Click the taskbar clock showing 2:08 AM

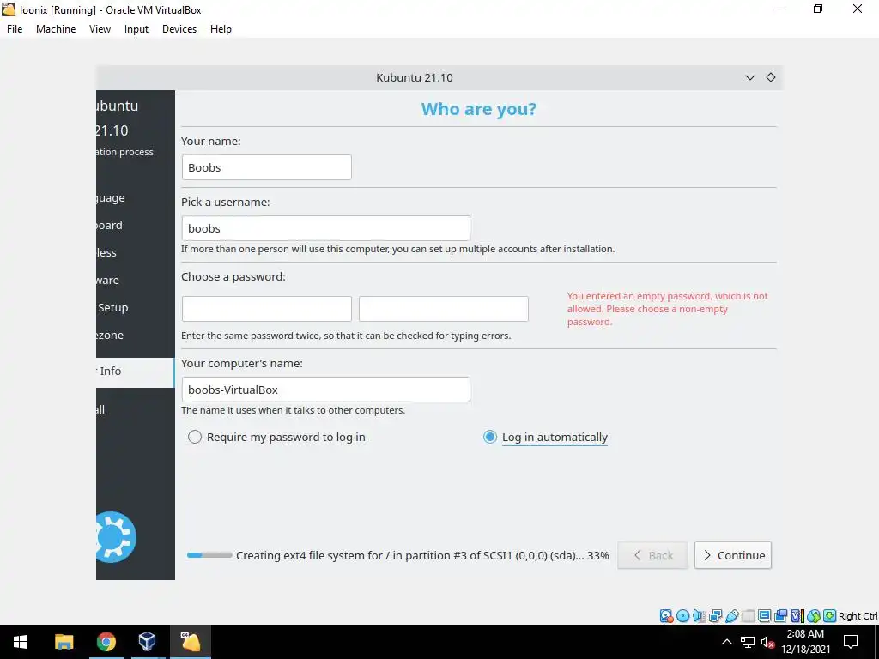pyautogui.click(x=805, y=642)
